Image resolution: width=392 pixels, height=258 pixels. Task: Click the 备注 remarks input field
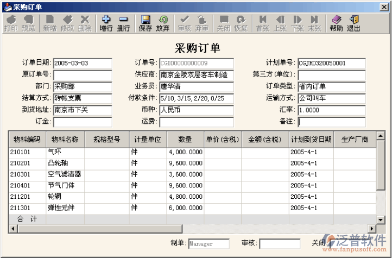point(331,122)
